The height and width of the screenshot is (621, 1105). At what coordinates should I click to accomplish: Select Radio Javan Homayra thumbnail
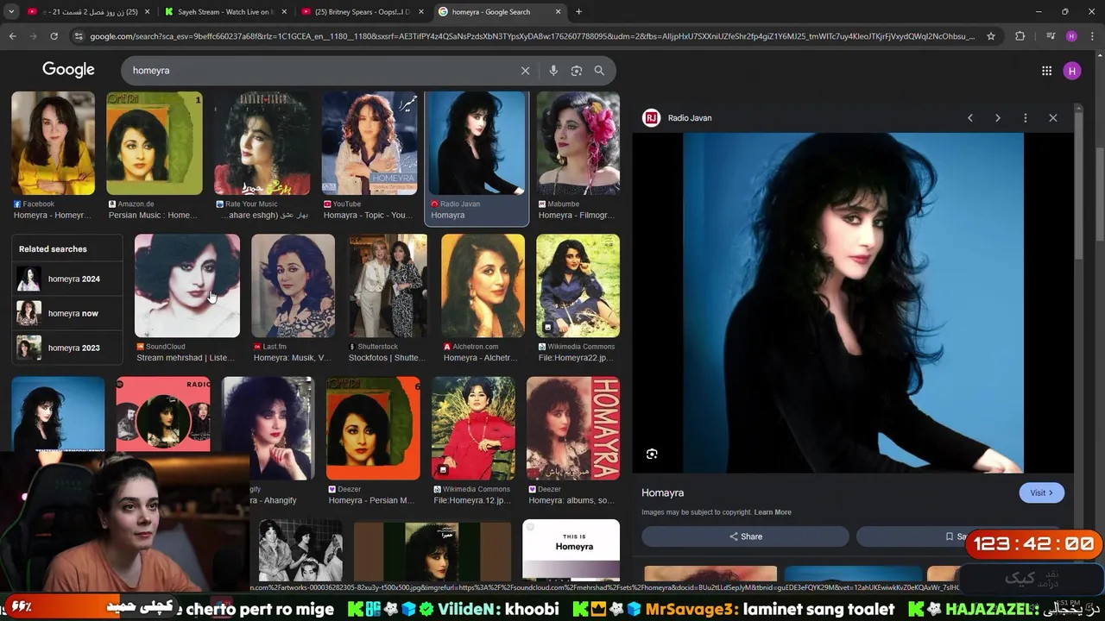pyautogui.click(x=477, y=143)
